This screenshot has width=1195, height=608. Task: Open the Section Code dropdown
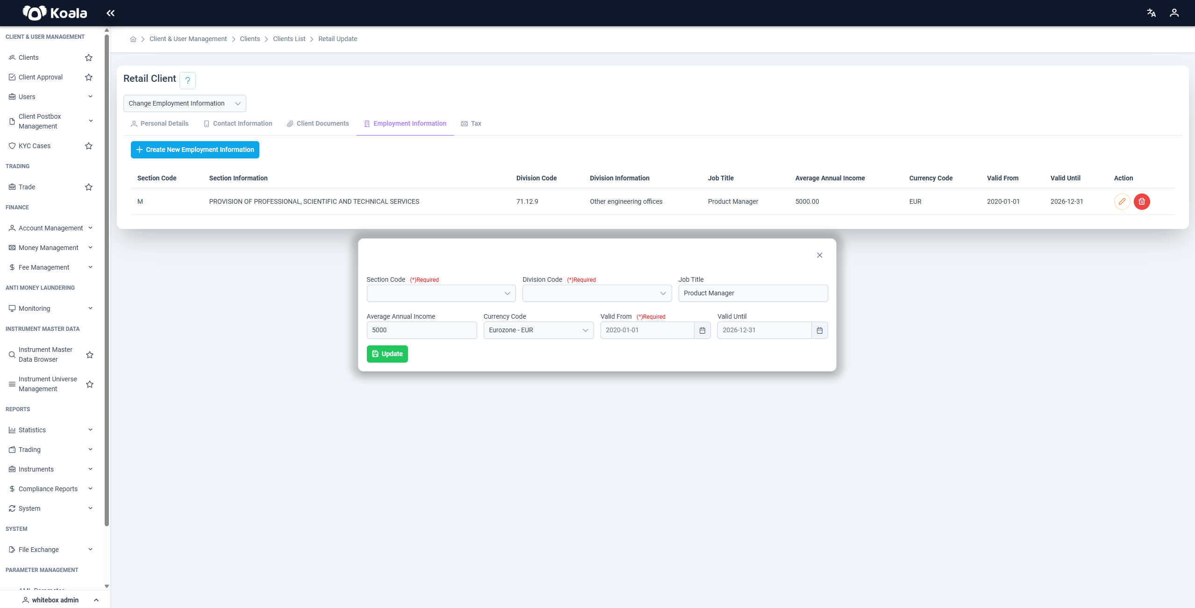click(x=441, y=293)
